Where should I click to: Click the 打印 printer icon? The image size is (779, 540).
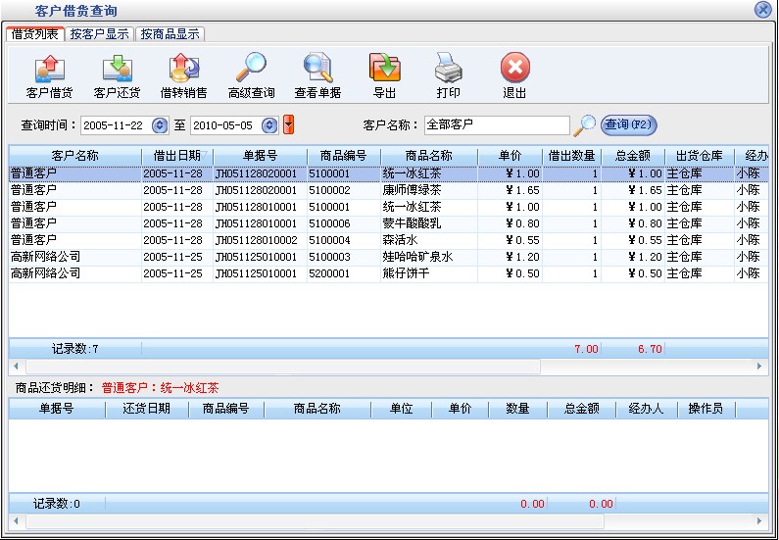448,71
